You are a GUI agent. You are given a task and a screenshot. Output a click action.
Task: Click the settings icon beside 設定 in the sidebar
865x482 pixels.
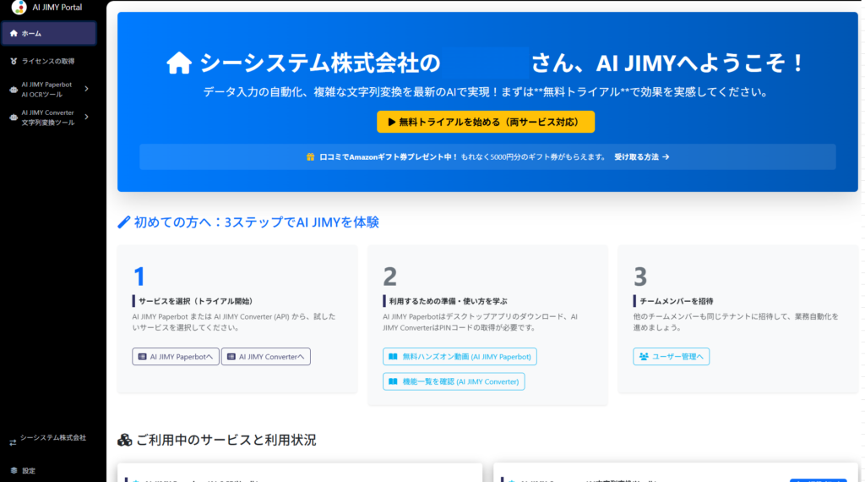[x=14, y=470]
